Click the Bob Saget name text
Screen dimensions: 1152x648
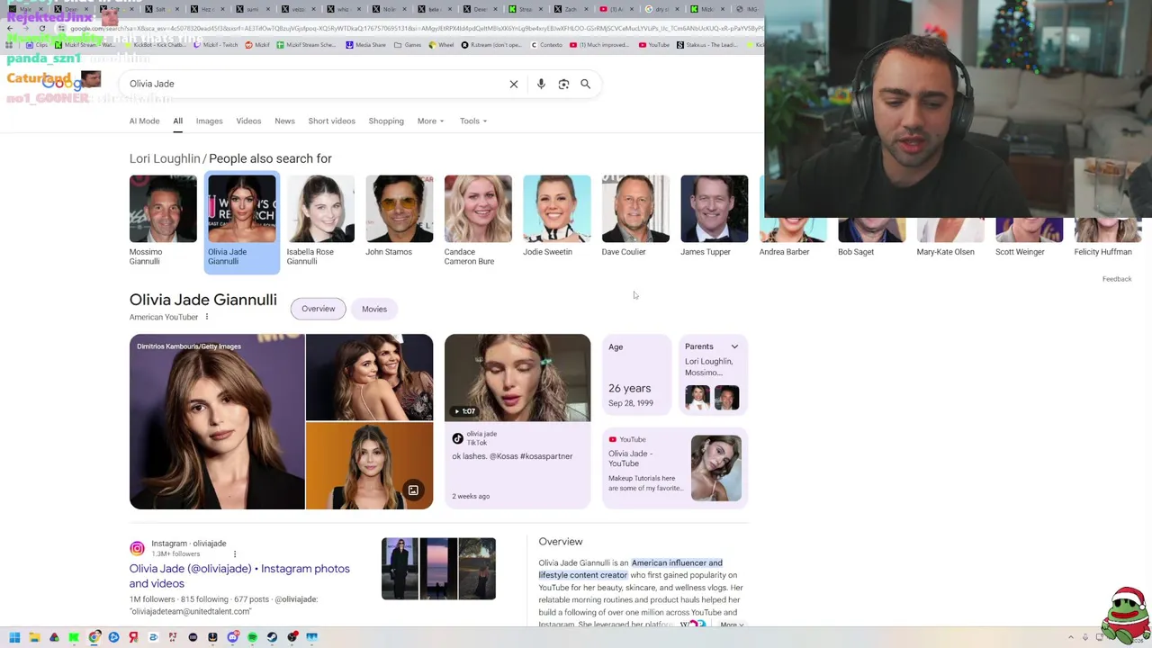pos(856,252)
